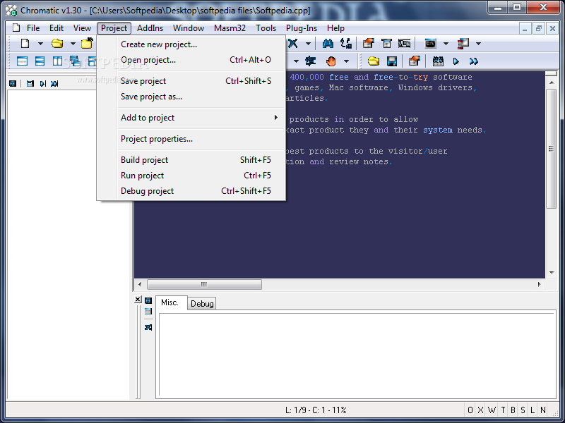Click the single-pane window layout icon

pyautogui.click(x=23, y=61)
